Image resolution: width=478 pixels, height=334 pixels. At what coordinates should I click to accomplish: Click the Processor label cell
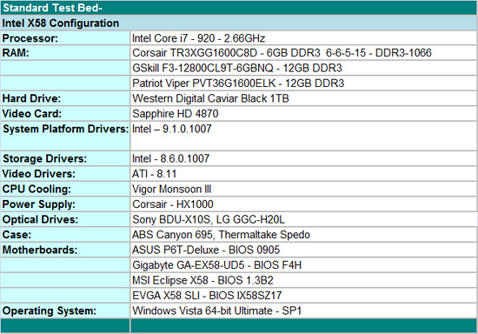[x=65, y=38]
